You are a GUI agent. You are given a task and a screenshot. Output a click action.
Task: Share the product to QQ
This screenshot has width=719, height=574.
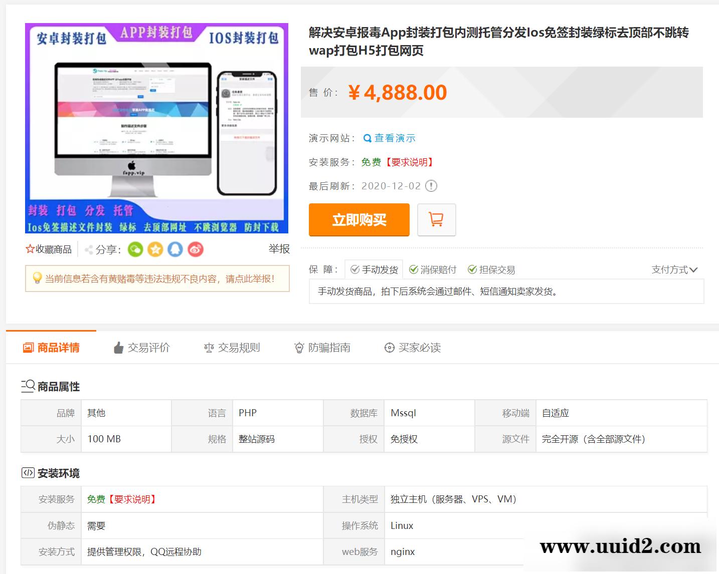[x=175, y=249]
